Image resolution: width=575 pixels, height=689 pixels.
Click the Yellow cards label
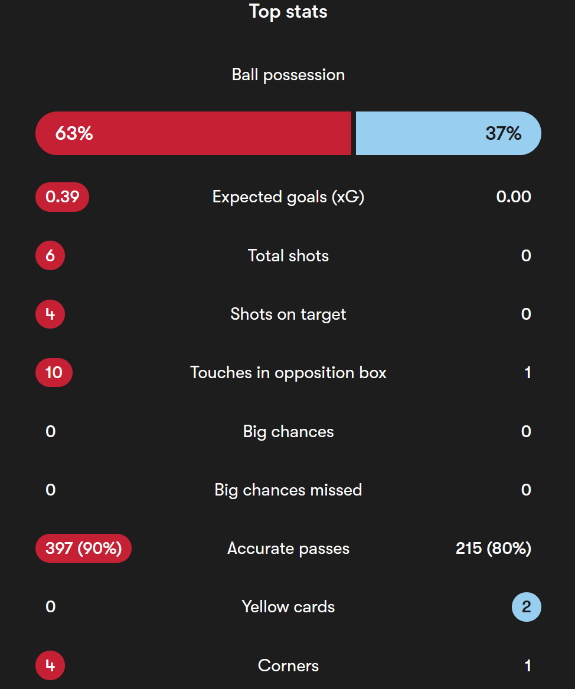coord(288,607)
